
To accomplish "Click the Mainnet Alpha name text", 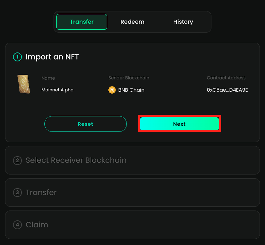I will pyautogui.click(x=58, y=90).
